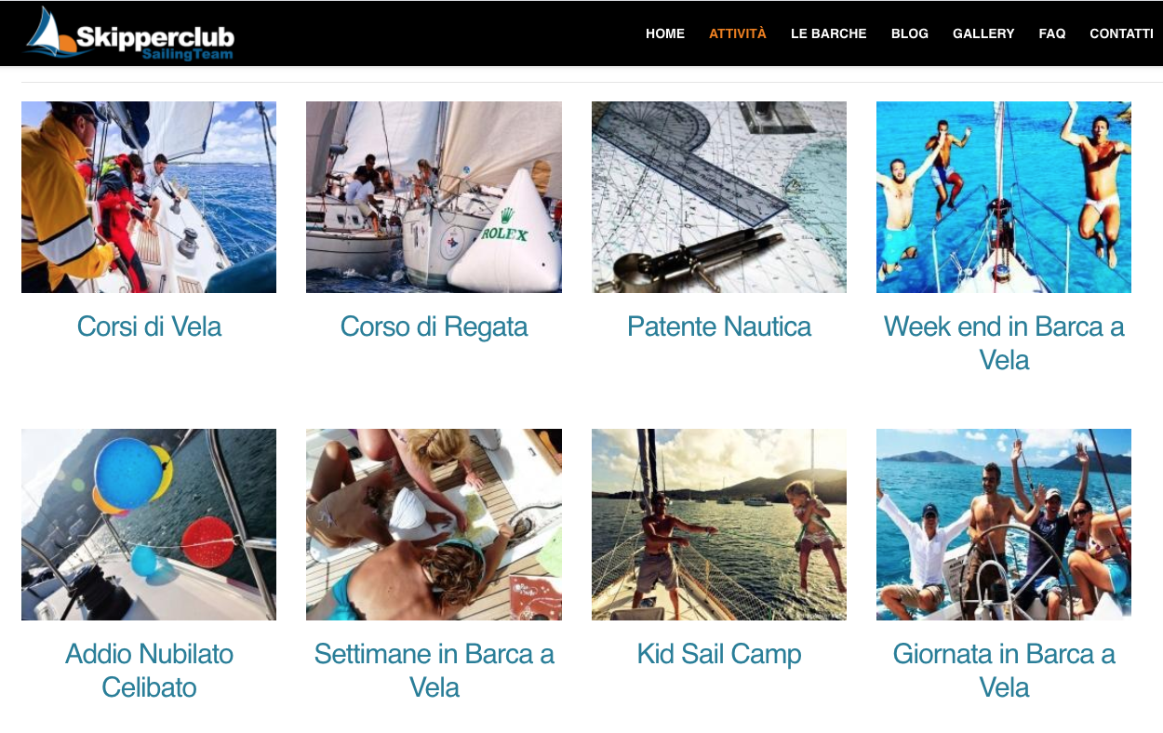Open the group at helm photo
The height and width of the screenshot is (733, 1163).
(x=1004, y=525)
